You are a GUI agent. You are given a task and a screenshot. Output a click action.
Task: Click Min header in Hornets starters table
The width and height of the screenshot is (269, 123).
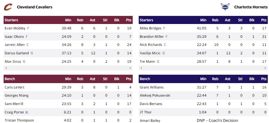click(x=203, y=20)
